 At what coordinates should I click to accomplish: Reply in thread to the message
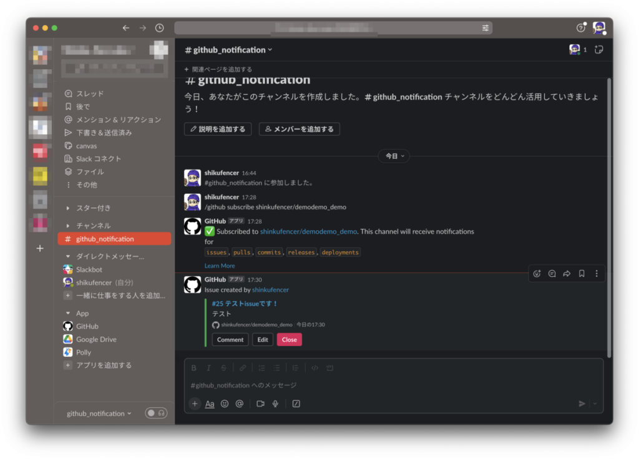click(552, 274)
